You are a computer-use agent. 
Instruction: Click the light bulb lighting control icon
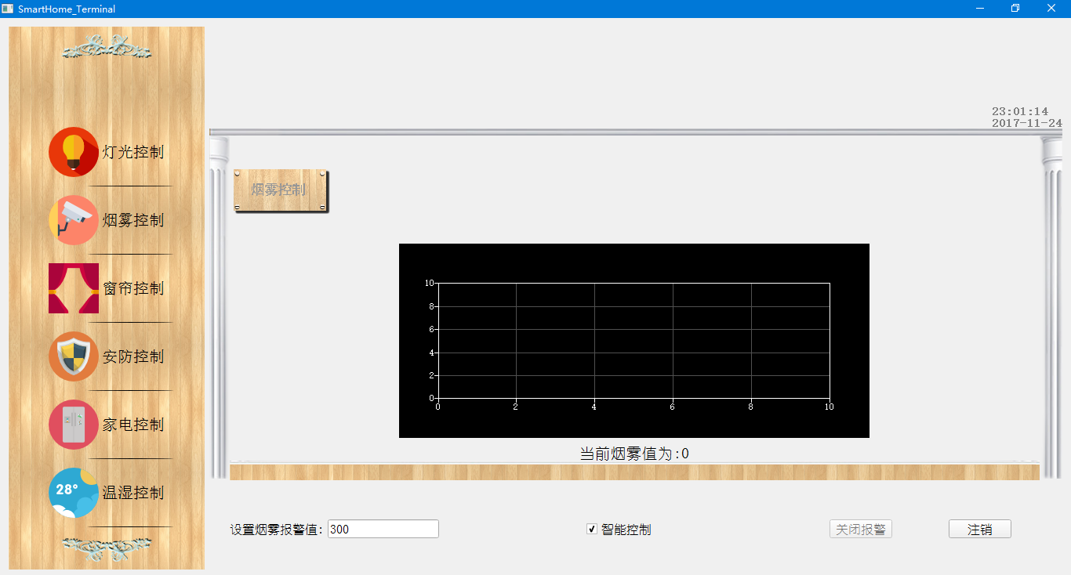click(73, 152)
